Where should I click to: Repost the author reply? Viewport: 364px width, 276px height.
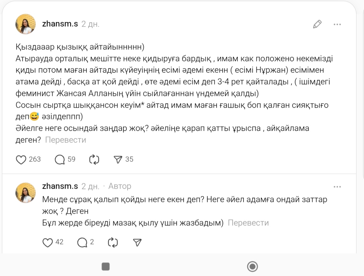click(113, 242)
